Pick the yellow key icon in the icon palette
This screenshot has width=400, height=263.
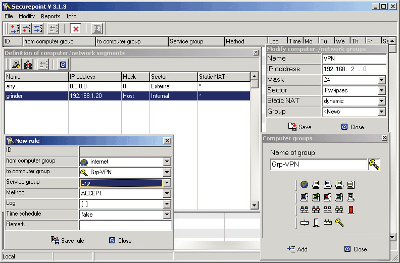click(x=339, y=223)
